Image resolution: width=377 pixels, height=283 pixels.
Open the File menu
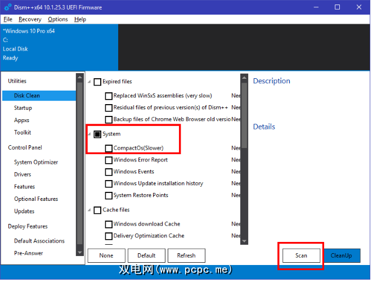8,19
